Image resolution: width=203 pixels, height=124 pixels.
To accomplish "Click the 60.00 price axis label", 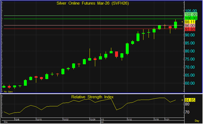I will pyautogui.click(x=191, y=83).
